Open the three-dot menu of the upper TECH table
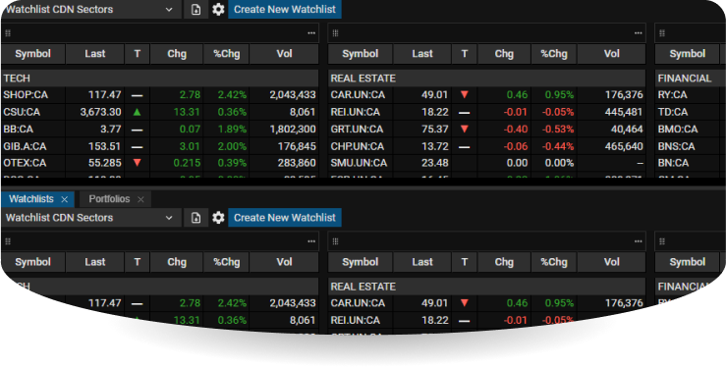 [311, 33]
